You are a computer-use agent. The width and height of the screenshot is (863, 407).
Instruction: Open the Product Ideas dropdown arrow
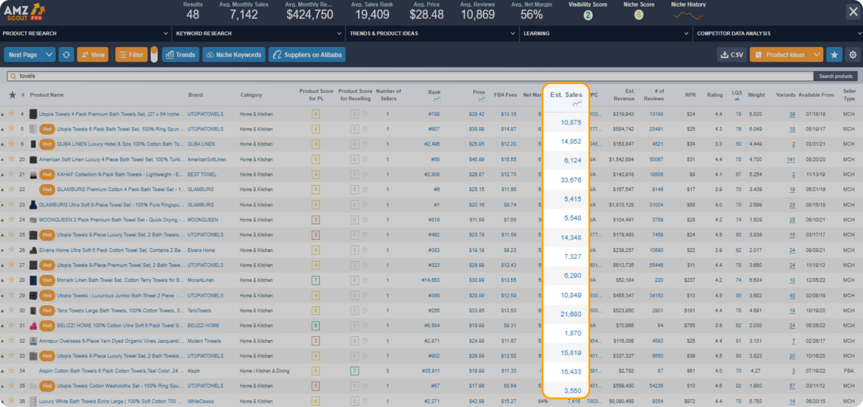click(x=817, y=55)
